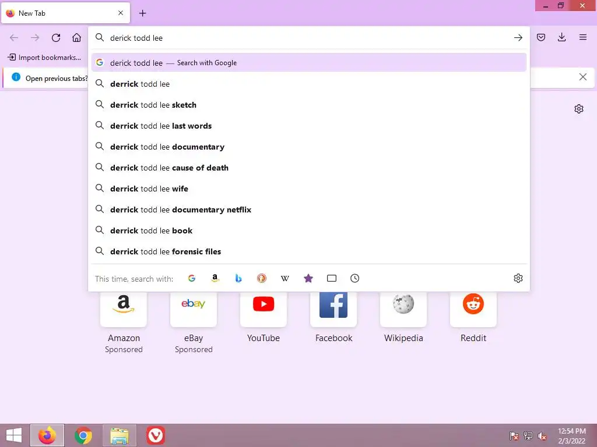Click inside the address bar text field
Viewport: 597px width, 447px height.
click(308, 38)
